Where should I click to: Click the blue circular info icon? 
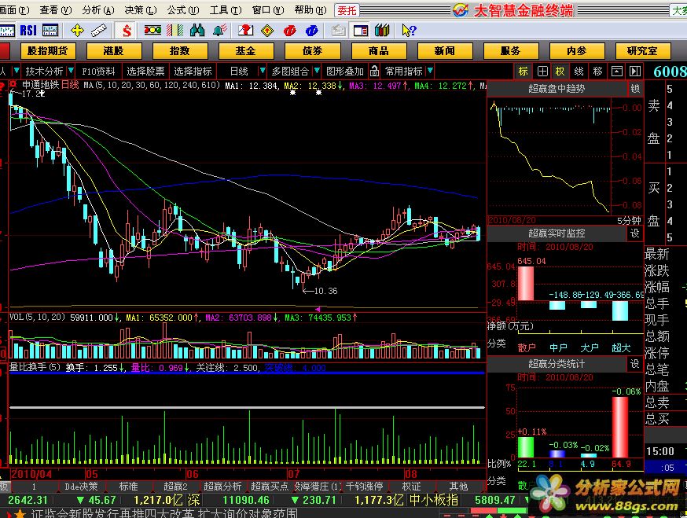311,30
